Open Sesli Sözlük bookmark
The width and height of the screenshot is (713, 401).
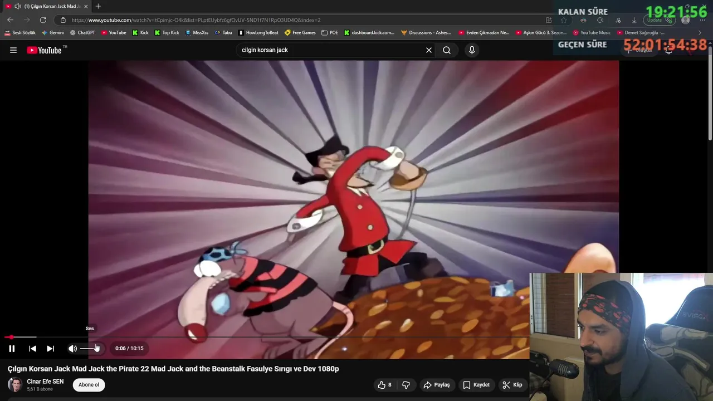pyautogui.click(x=20, y=33)
